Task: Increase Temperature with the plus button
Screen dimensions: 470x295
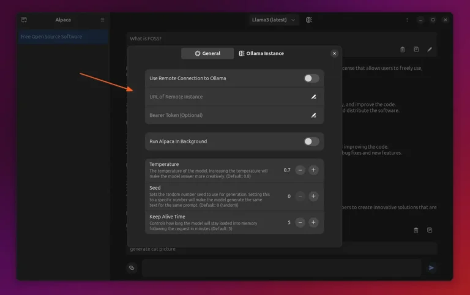Action: (313, 170)
